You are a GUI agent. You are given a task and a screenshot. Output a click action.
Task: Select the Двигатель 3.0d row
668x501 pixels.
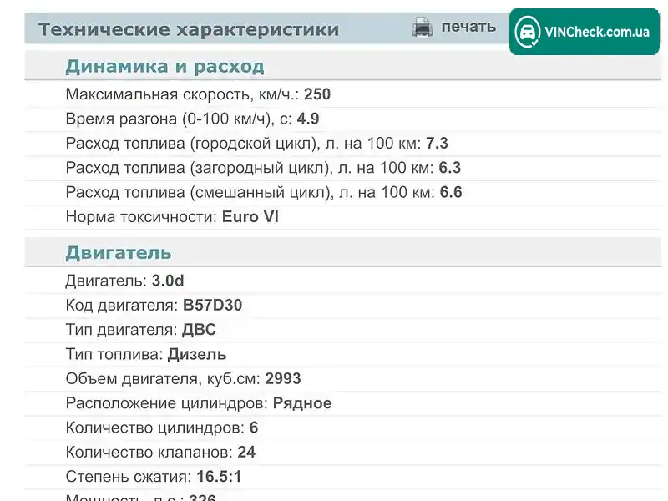click(343, 281)
